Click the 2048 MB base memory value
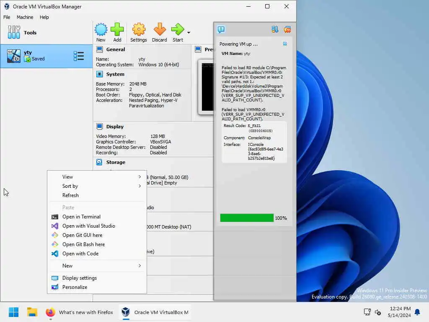The height and width of the screenshot is (322, 429). [138, 84]
